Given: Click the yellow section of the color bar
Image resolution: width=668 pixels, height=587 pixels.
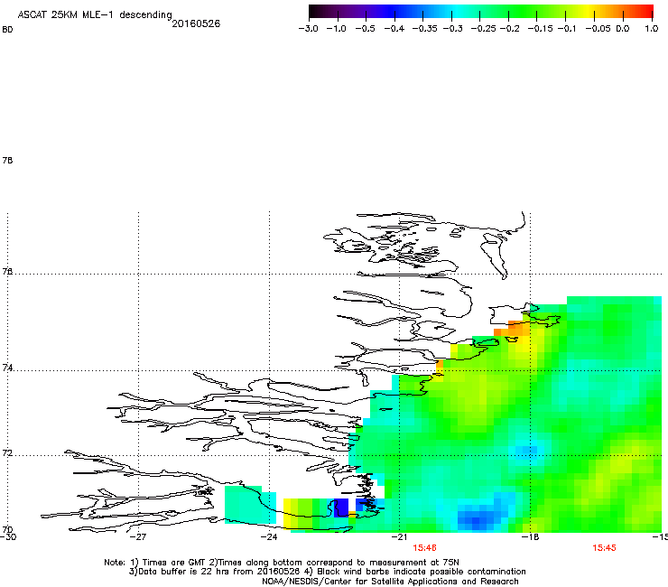Looking at the screenshot, I should pyautogui.click(x=587, y=11).
